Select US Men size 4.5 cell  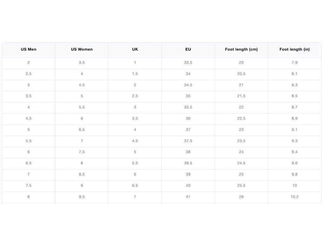click(28, 119)
